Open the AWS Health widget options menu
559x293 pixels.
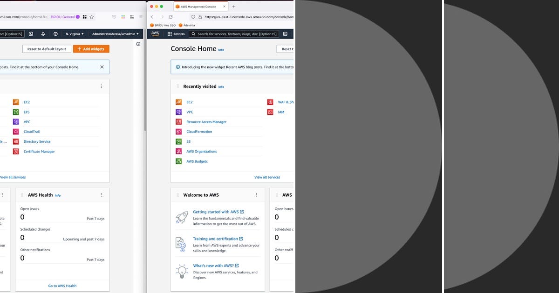(101, 195)
